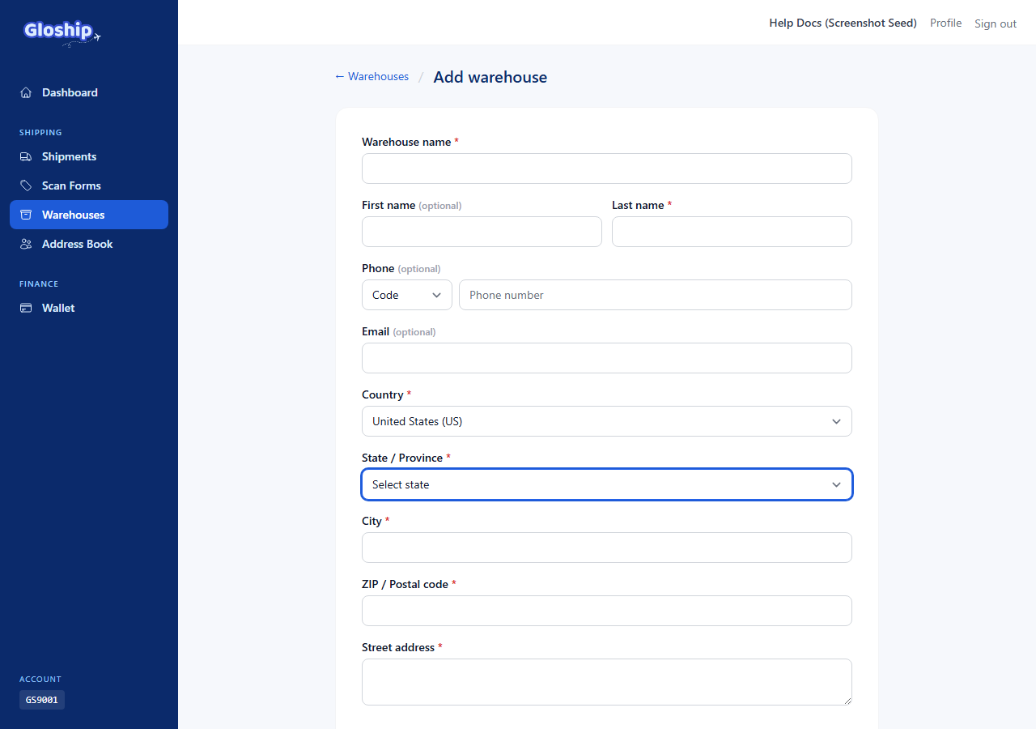Go to Shipments in sidebar
1036x729 pixels.
tap(89, 156)
